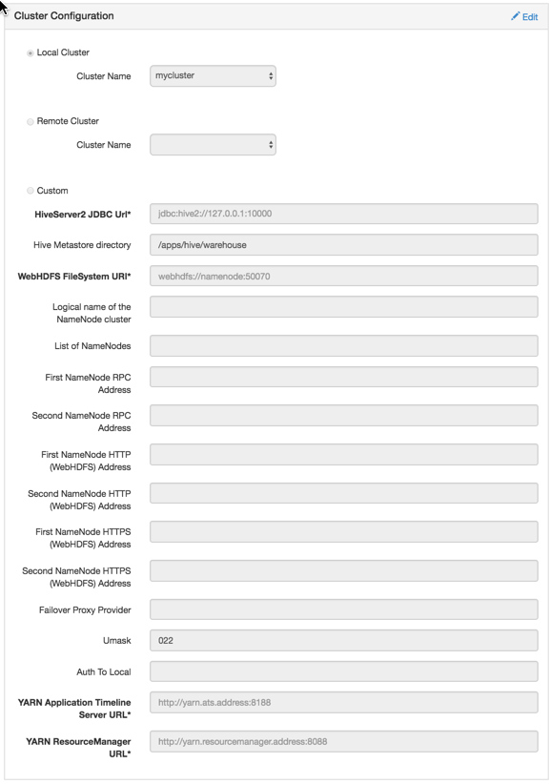The image size is (550, 784).
Task: Select the YARN ResourceManager URL field
Action: click(344, 741)
